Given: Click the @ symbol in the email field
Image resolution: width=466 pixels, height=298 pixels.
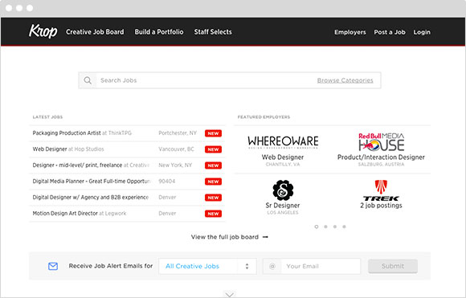Looking at the screenshot, I should point(272,266).
